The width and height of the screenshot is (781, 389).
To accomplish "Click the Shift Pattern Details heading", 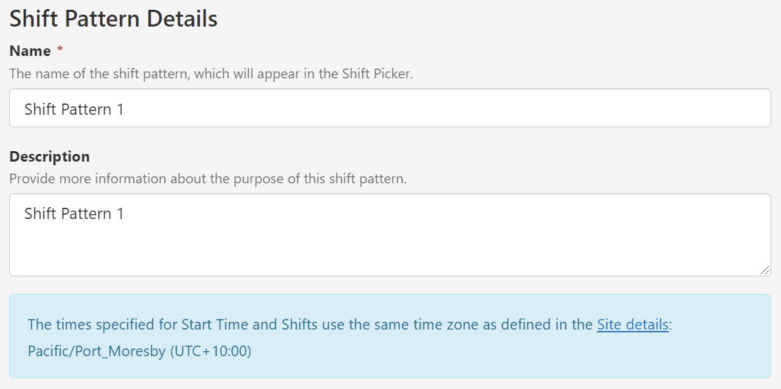I will click(113, 19).
